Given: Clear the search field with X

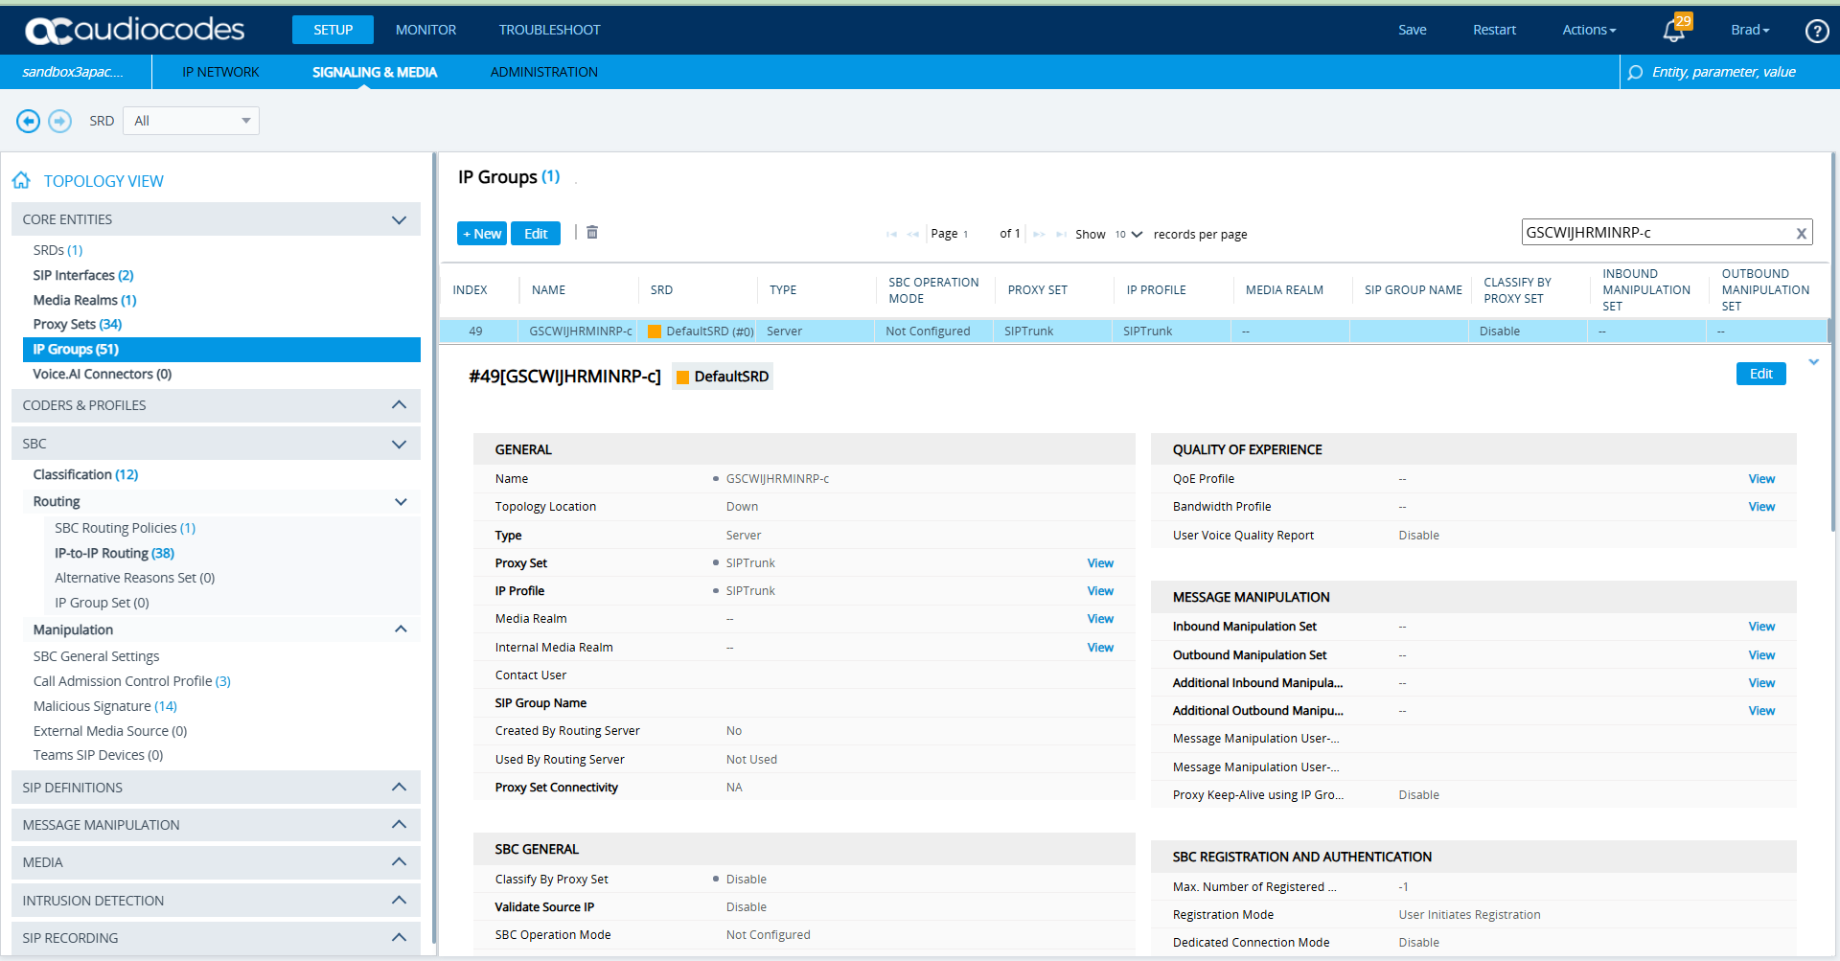Looking at the screenshot, I should [x=1801, y=233].
